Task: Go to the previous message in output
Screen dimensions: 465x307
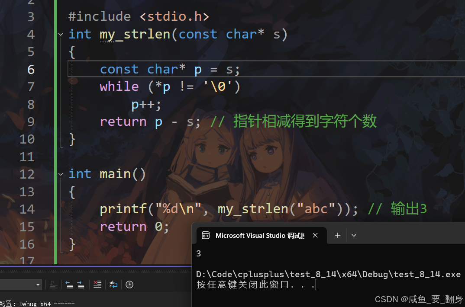Action: [x=69, y=285]
